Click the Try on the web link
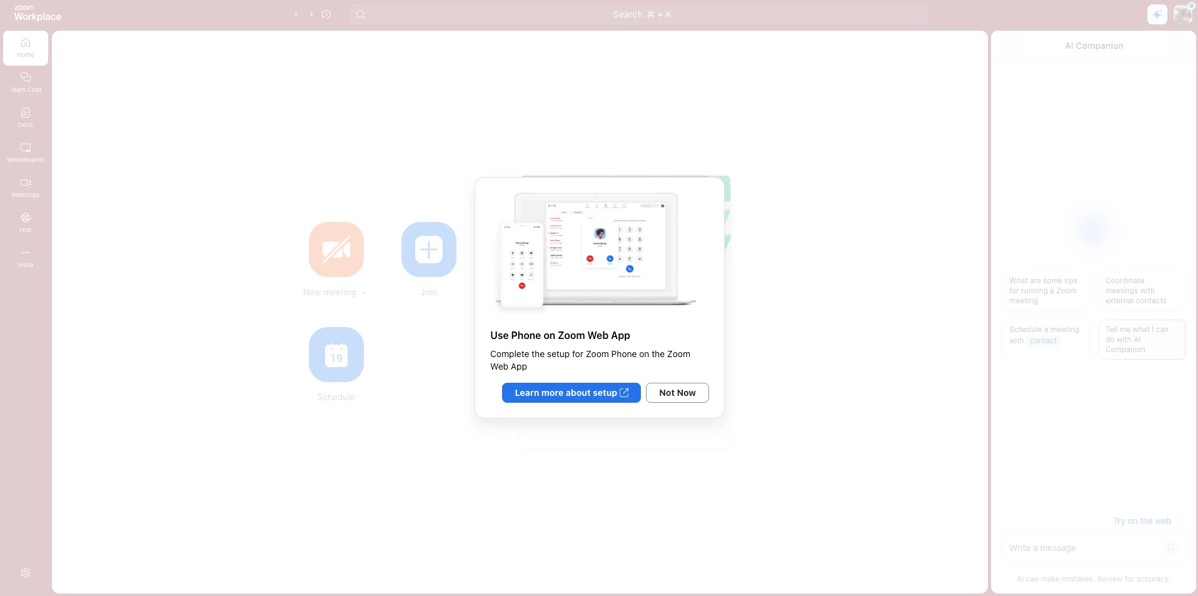This screenshot has height=596, width=1198. [x=1142, y=521]
